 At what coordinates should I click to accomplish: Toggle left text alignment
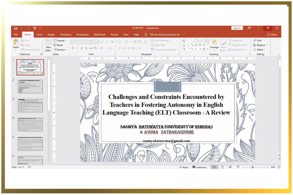point(120,48)
